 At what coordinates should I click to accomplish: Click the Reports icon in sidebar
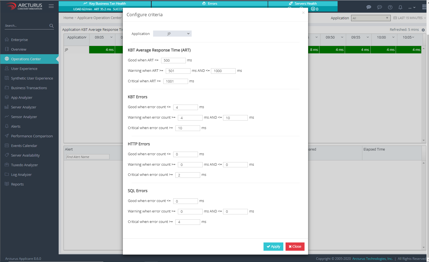[7, 184]
